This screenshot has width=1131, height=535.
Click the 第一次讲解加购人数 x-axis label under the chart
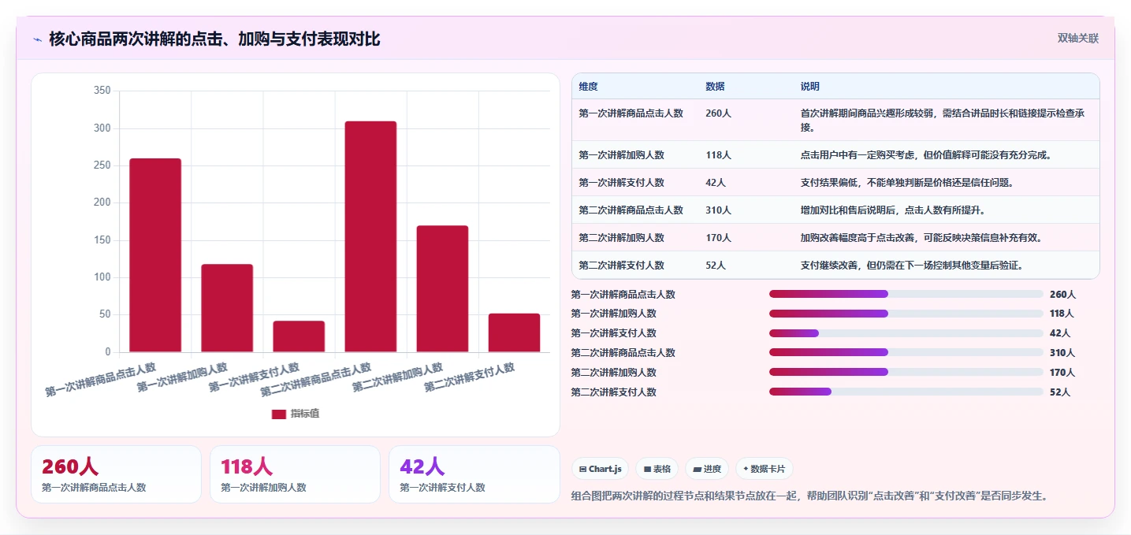(x=183, y=378)
